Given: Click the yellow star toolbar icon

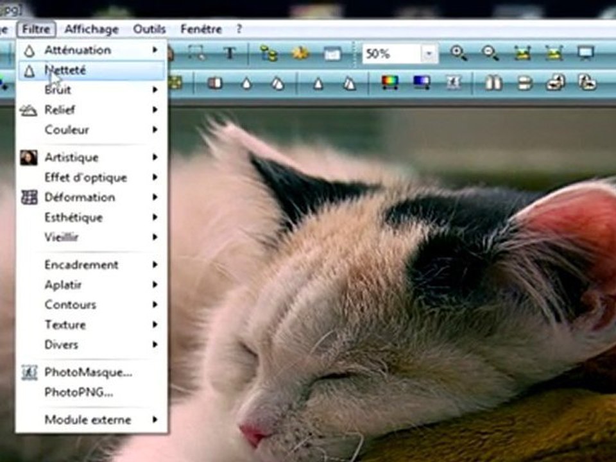Looking at the screenshot, I should (300, 53).
